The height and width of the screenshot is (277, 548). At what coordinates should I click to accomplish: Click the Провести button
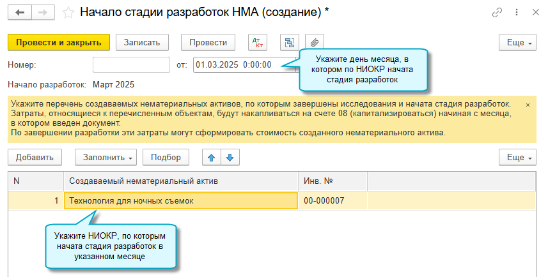(x=208, y=43)
